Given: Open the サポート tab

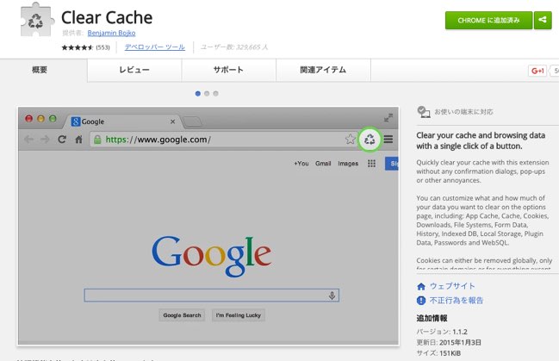Looking at the screenshot, I should point(228,70).
